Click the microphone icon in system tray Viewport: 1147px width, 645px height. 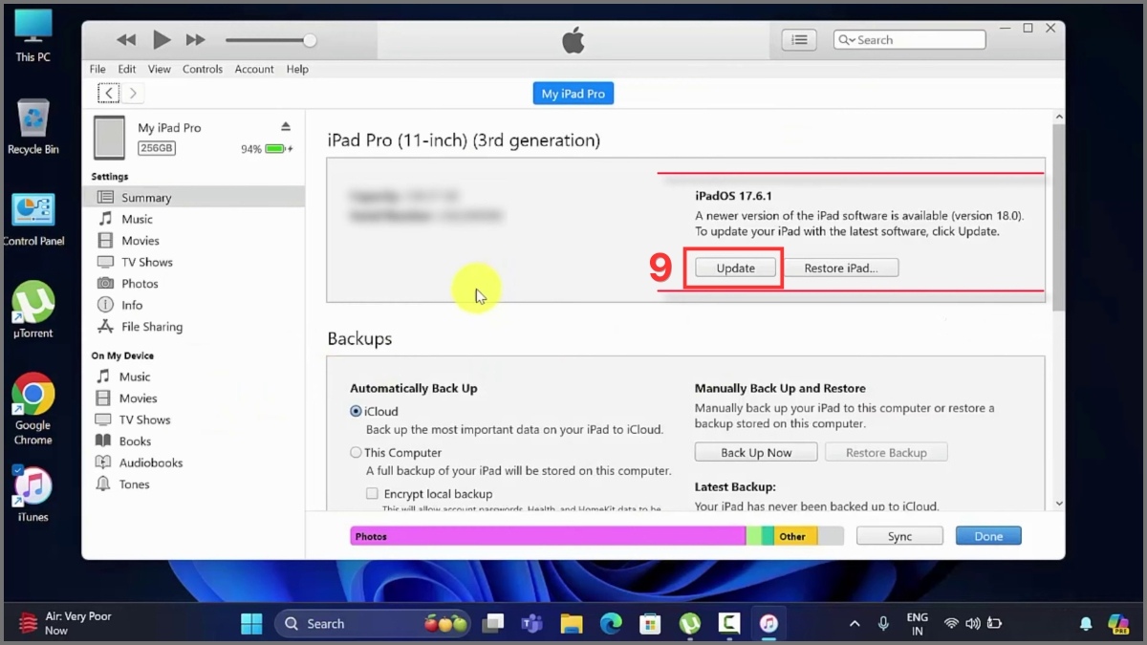(884, 624)
